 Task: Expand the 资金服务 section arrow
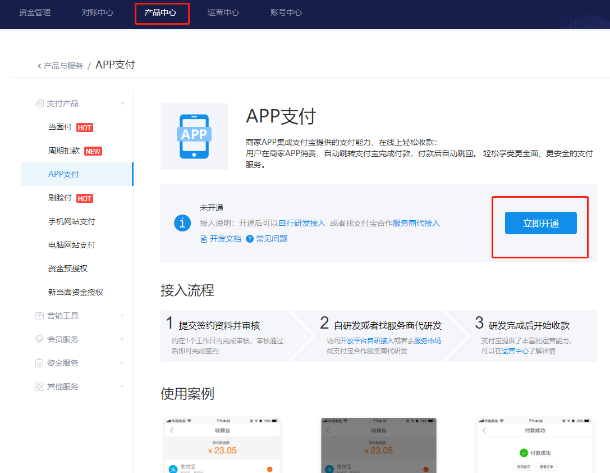tap(122, 363)
